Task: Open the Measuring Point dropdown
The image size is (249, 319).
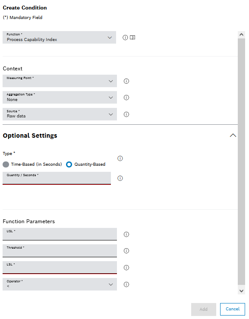Action: [x=60, y=81]
